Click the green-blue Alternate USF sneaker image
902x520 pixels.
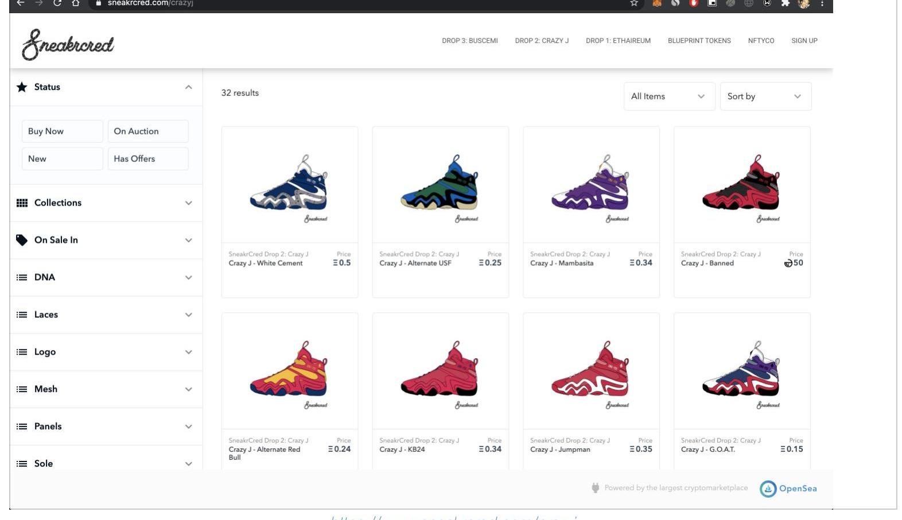click(x=440, y=185)
